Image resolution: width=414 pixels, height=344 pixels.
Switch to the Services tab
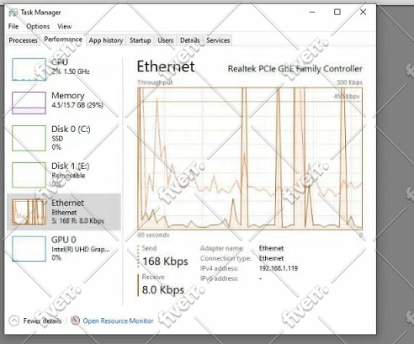218,40
